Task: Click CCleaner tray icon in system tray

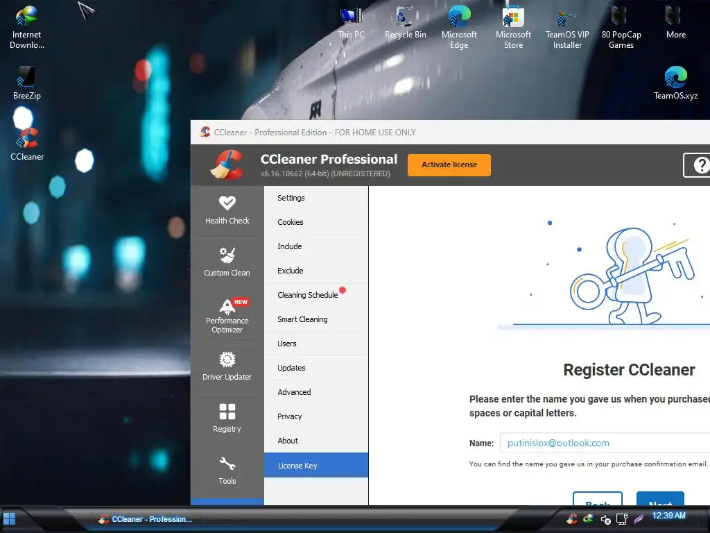Action: 572,518
